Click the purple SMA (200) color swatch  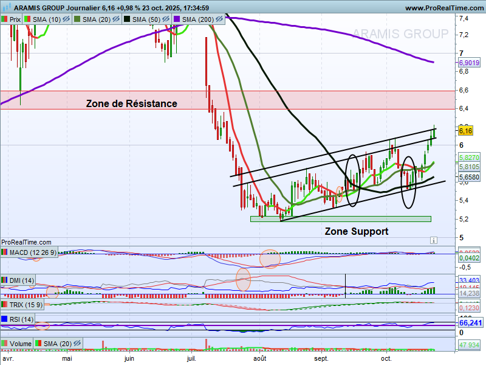[177, 19]
